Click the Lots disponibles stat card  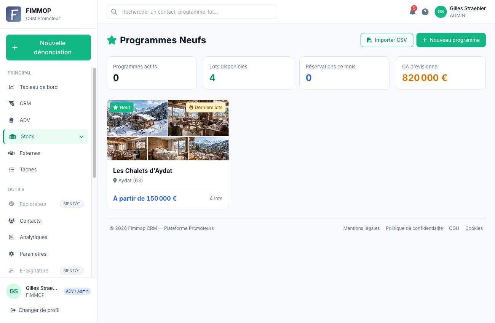point(248,73)
